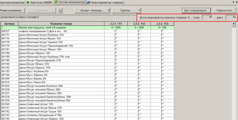238x120 pixels.
Task: Click the Состав номенклатур tab grid icon
Action: point(56,2)
